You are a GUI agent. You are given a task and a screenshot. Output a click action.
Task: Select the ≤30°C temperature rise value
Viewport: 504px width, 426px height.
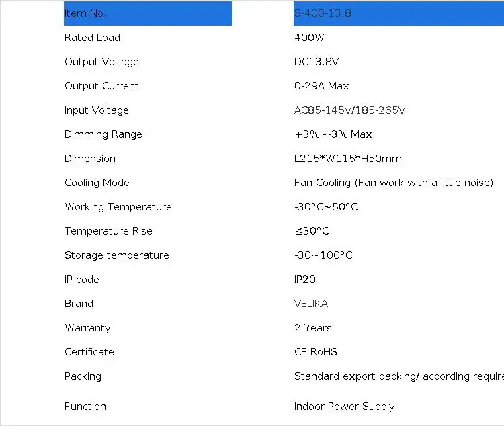(x=312, y=231)
